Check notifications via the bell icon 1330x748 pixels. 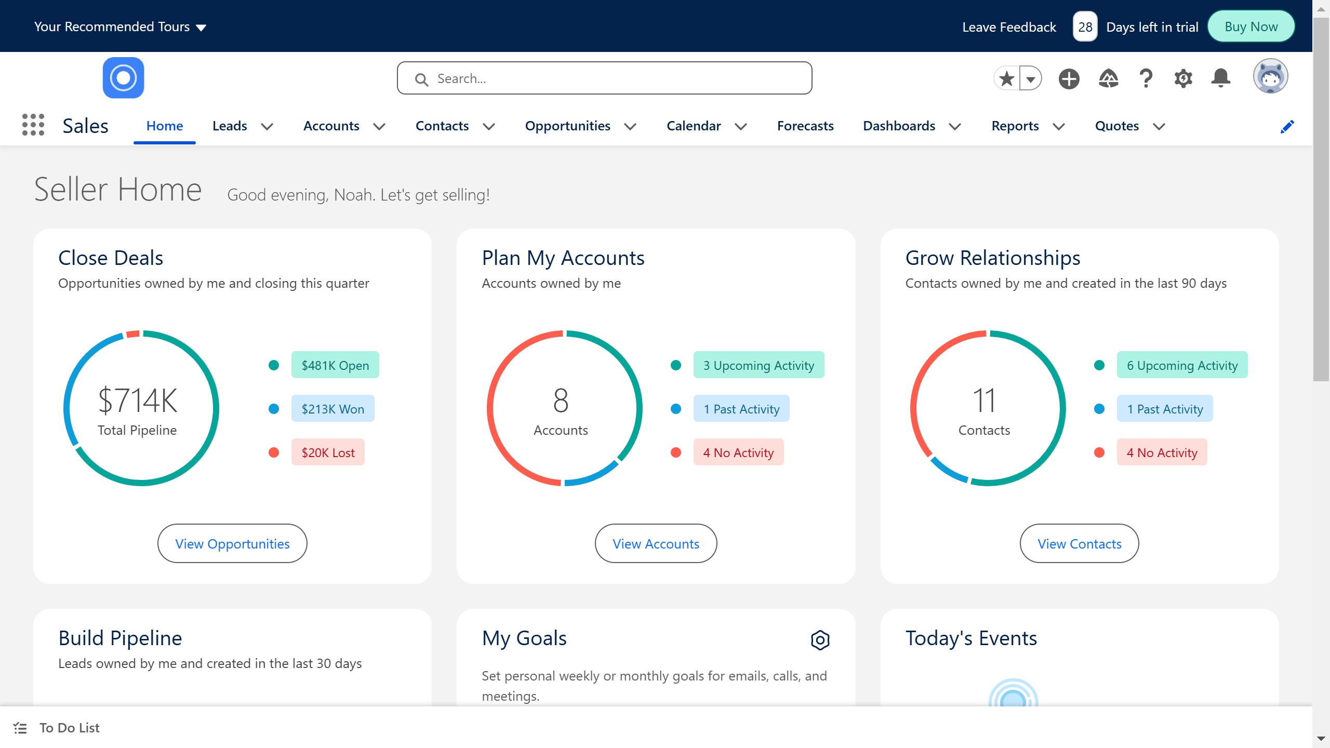1221,78
